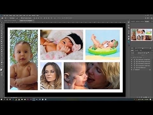Click the Delete layer trash icon
The height and width of the screenshot is (115, 153).
point(150,97)
